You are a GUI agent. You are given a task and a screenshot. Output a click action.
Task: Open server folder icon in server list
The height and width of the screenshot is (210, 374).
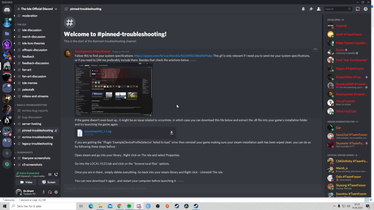(7, 34)
